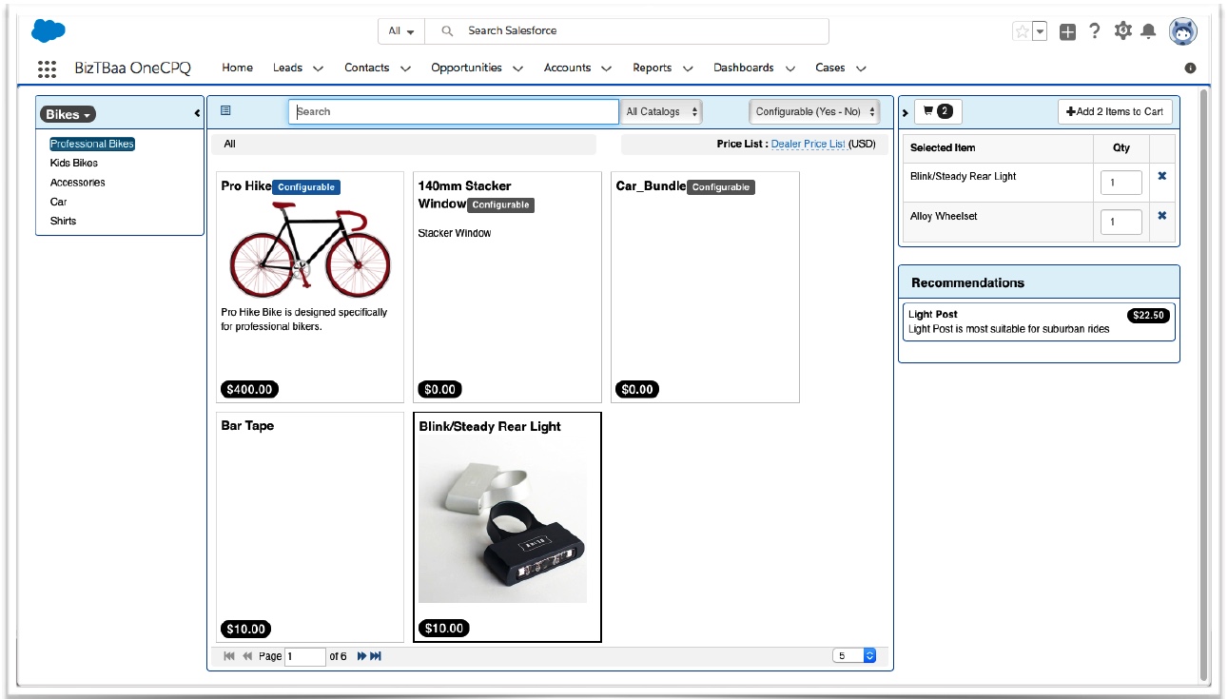Collapse the left category panel arrow
Image resolution: width=1228 pixels, height=699 pixels.
click(x=197, y=114)
